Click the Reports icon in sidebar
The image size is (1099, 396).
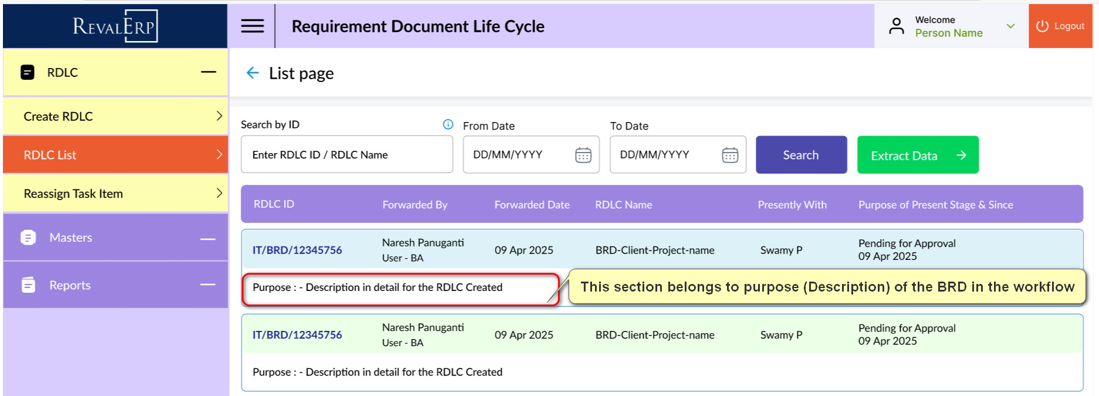(28, 285)
